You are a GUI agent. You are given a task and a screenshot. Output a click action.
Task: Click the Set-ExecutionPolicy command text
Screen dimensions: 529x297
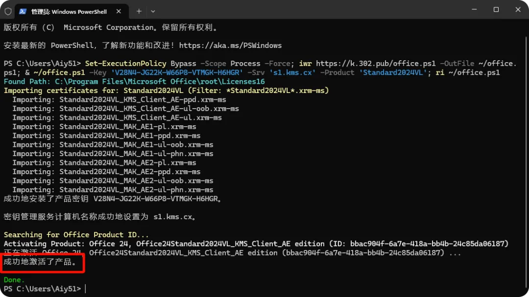125,64
